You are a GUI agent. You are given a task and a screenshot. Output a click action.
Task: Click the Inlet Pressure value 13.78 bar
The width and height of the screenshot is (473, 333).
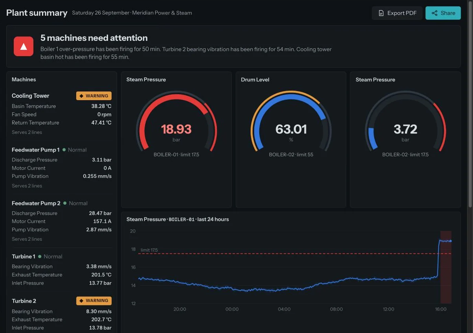(x=100, y=328)
